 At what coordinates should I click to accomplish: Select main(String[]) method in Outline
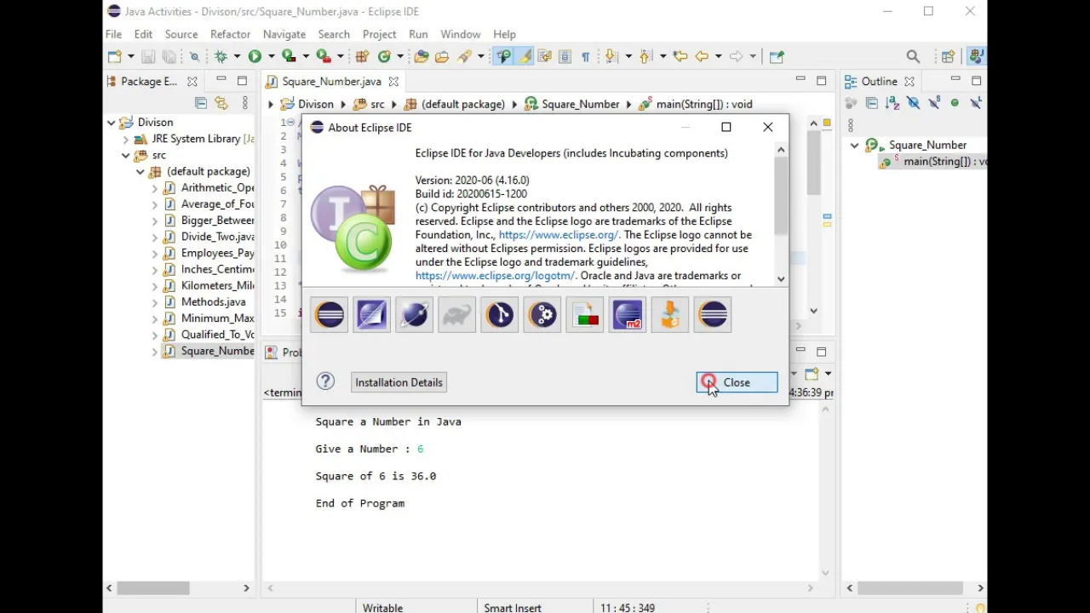tap(934, 162)
